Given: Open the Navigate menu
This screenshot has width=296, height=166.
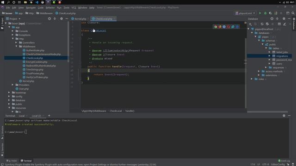Looking at the screenshot, I should (31, 8).
